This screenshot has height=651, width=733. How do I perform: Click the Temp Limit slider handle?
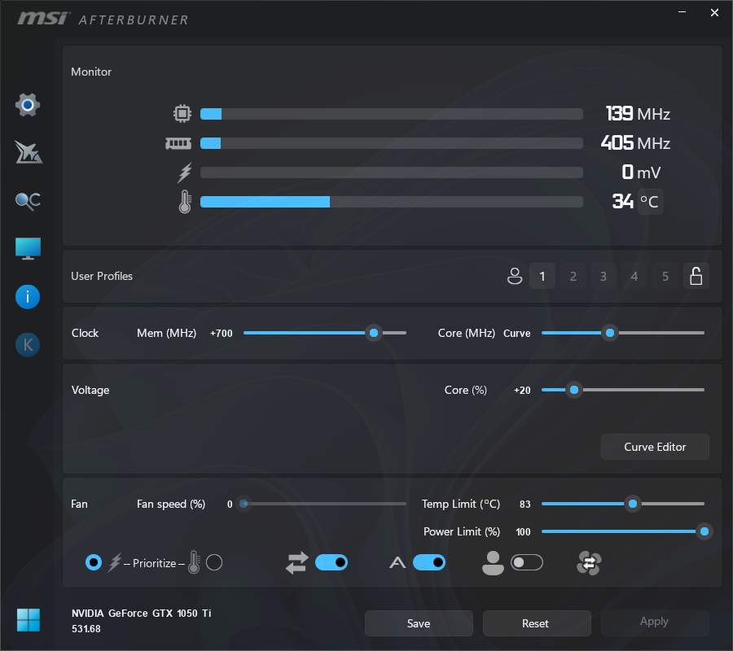tap(633, 504)
